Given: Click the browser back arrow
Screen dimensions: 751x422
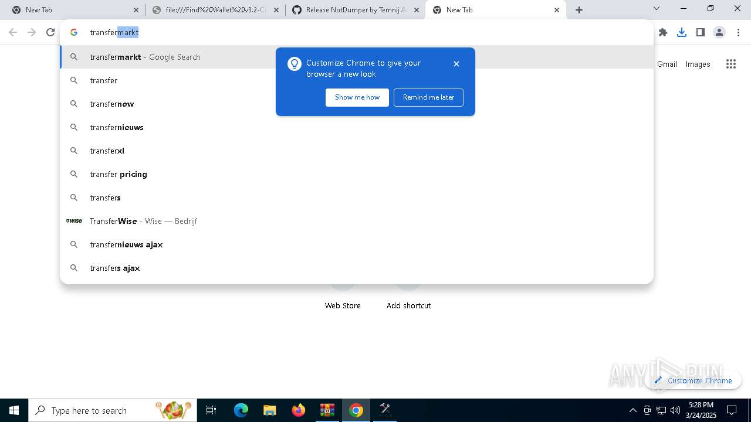Looking at the screenshot, I should (x=13, y=33).
